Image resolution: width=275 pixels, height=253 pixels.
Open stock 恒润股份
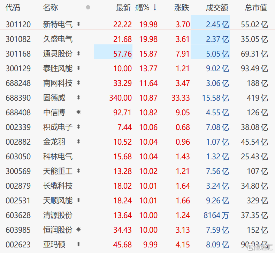[58, 230]
